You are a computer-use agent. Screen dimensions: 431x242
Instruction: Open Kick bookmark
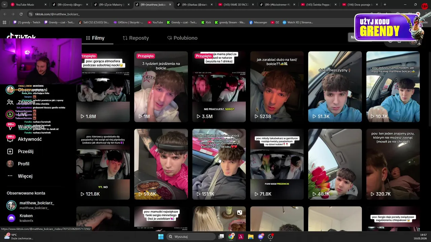pos(206,23)
